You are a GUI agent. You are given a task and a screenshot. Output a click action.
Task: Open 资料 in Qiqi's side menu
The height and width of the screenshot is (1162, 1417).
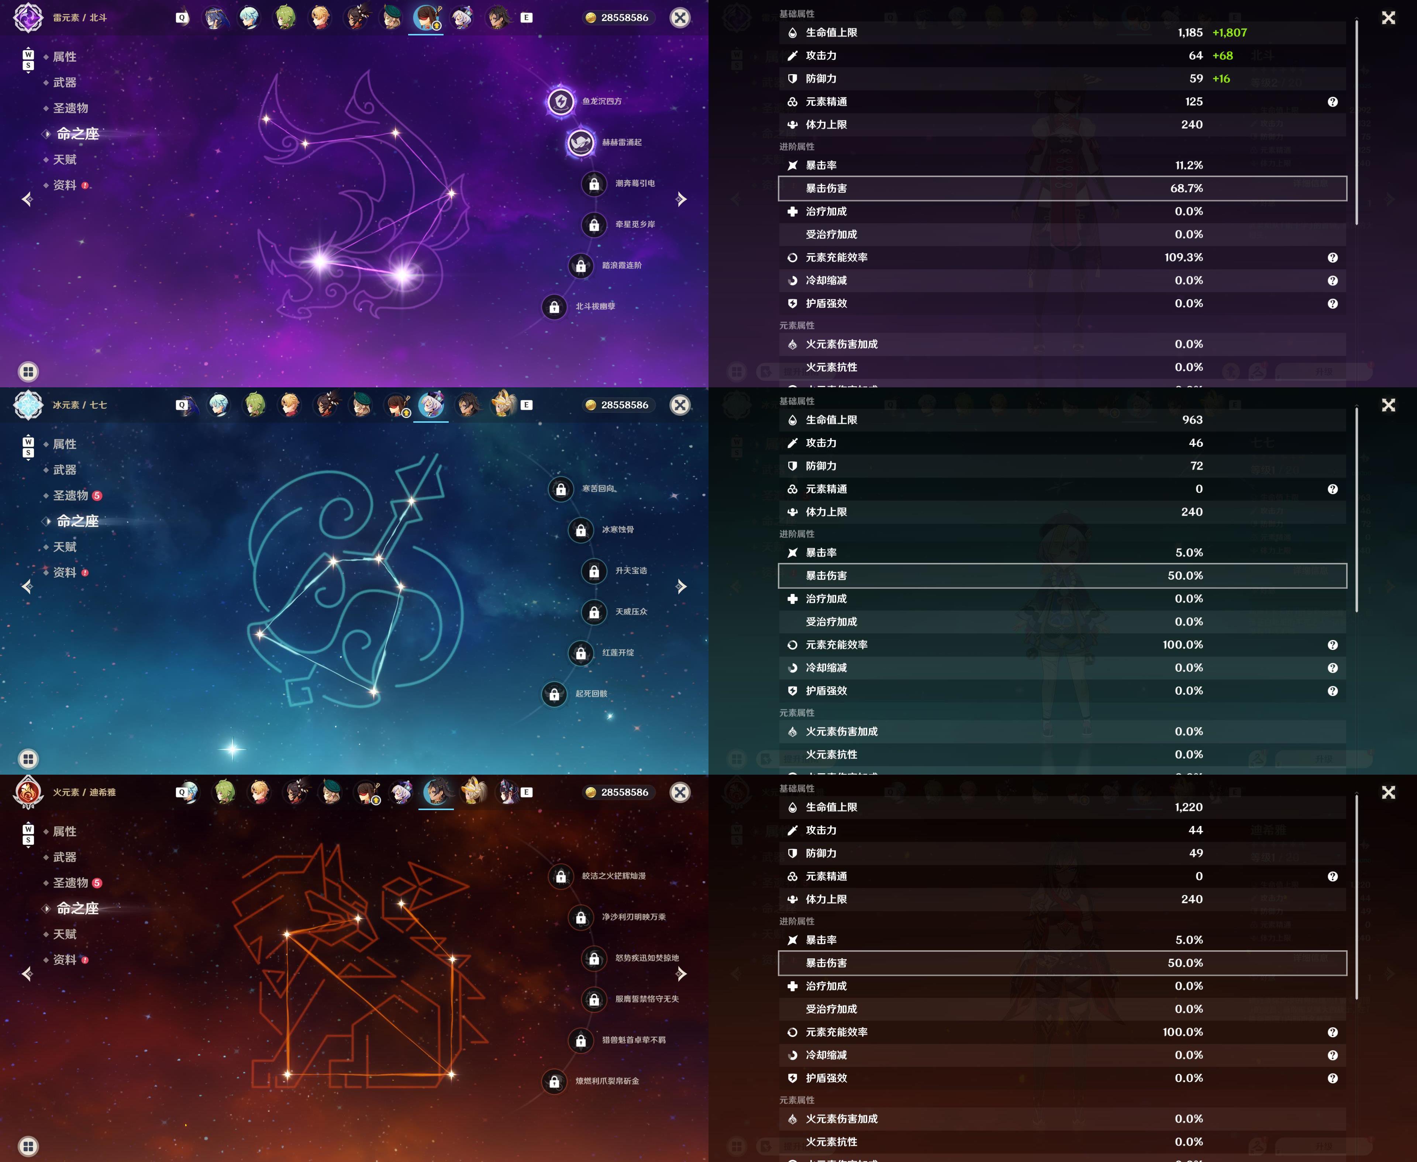[x=66, y=572]
